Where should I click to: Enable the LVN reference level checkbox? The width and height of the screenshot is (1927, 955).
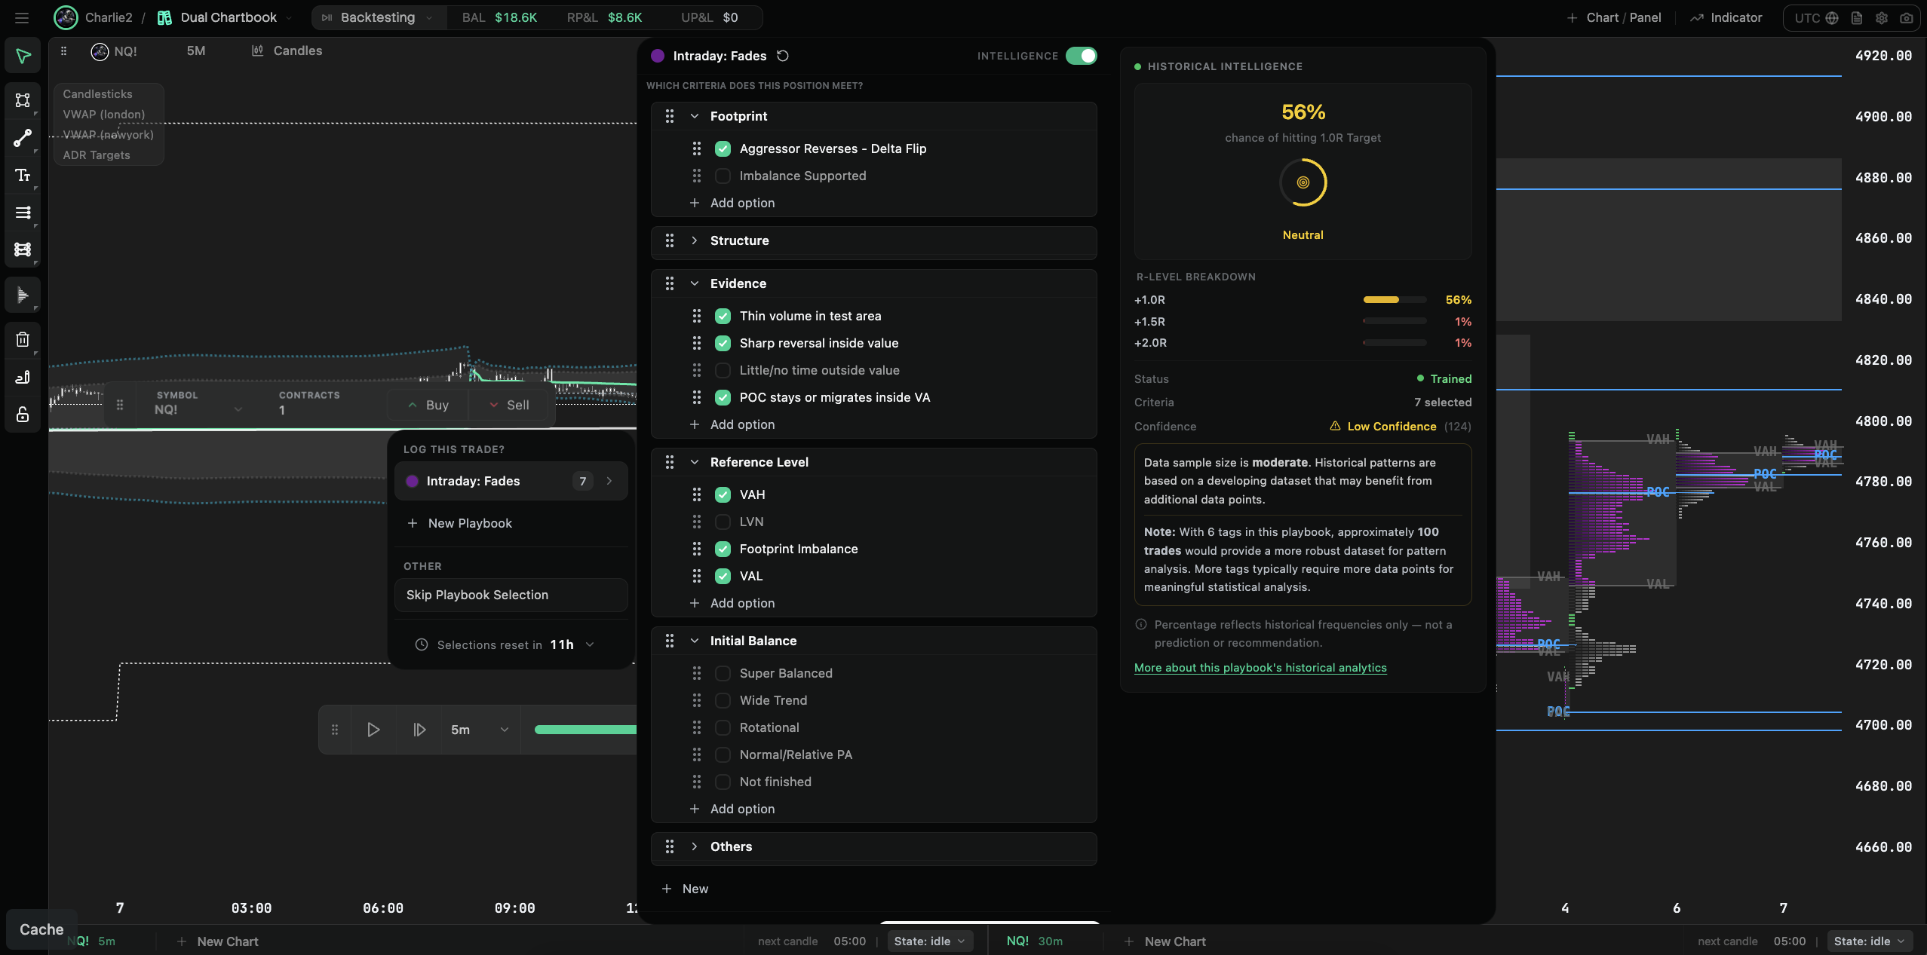coord(723,522)
